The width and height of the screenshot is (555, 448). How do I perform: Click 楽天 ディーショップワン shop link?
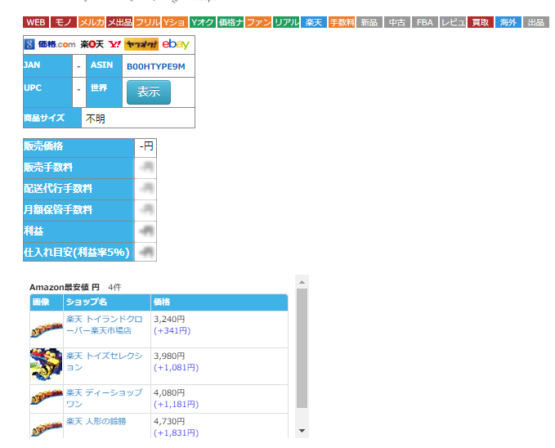[103, 398]
